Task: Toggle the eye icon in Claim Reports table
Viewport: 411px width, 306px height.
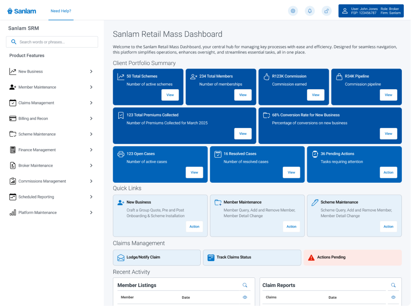Action: pyautogui.click(x=393, y=297)
